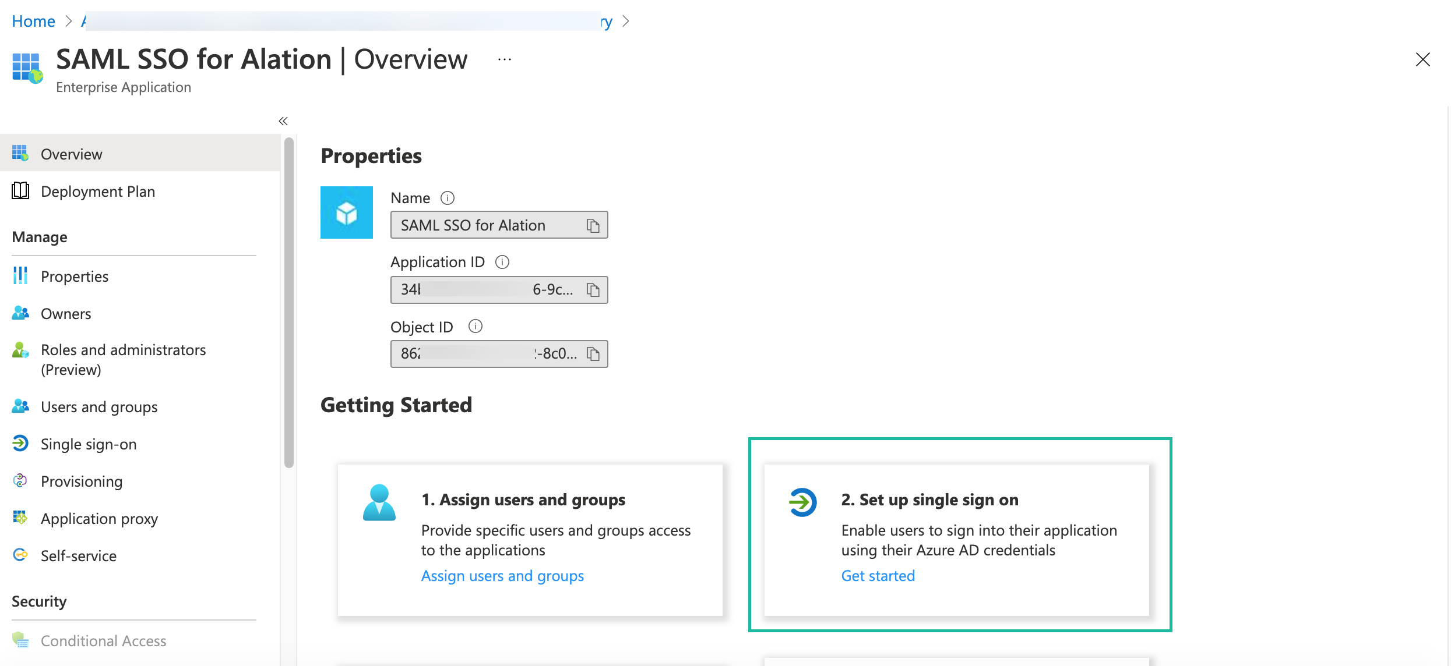Copy the Object ID to clipboard
The width and height of the screenshot is (1451, 666).
pyautogui.click(x=593, y=354)
